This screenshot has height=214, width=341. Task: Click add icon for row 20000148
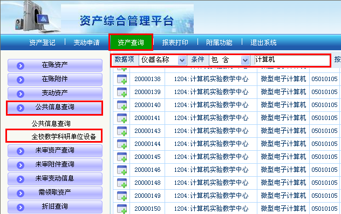(x=122, y=183)
